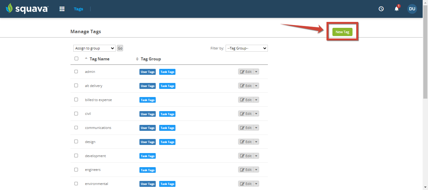The height and width of the screenshot is (190, 428).
Task: Expand the Tag Group filter dropdown
Action: tap(247, 48)
